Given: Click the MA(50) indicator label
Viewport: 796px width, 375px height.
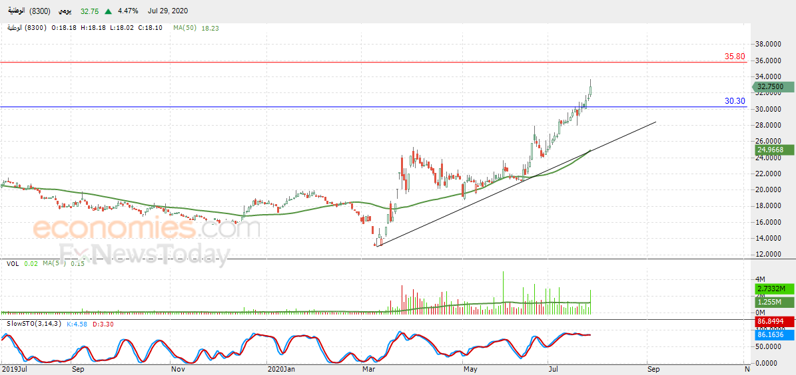Looking at the screenshot, I should point(185,28).
